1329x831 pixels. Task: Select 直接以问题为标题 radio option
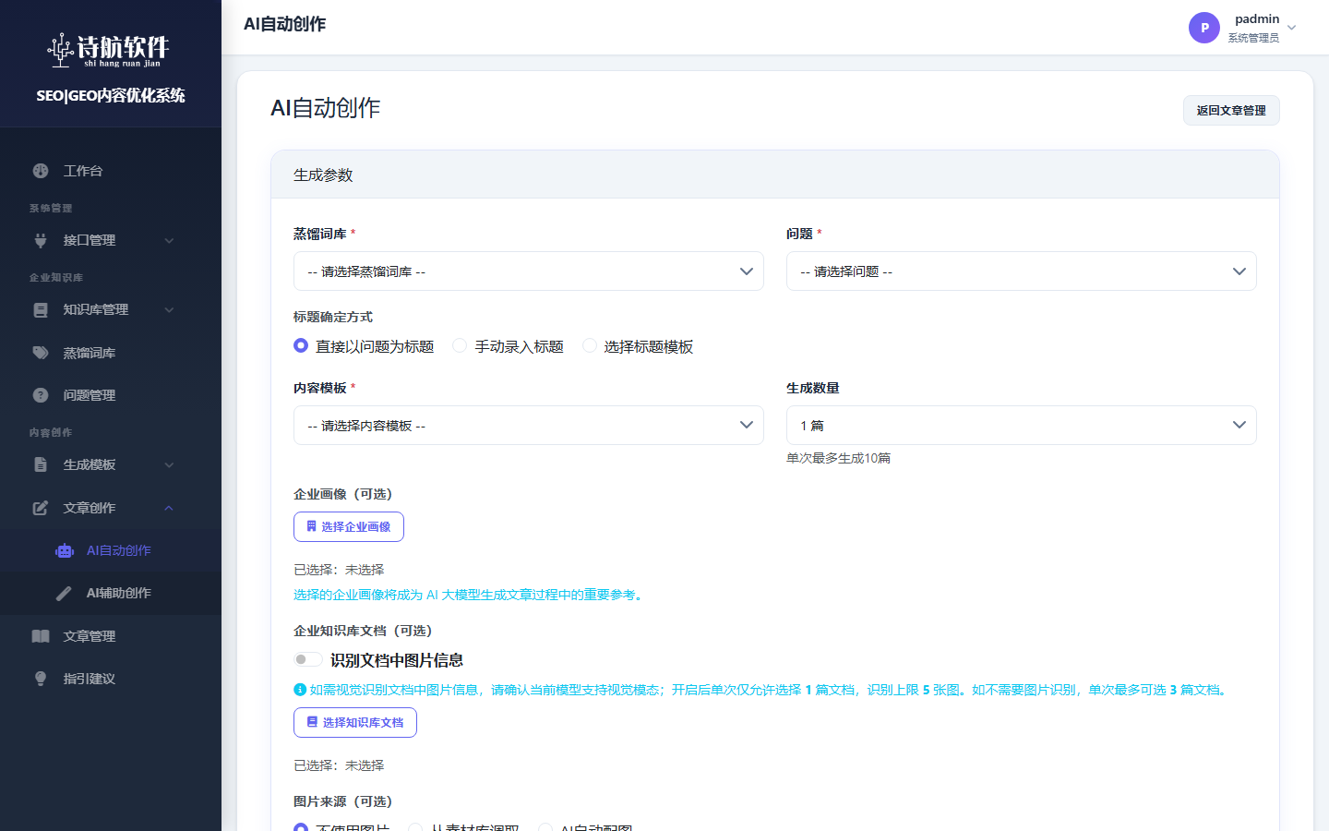(x=301, y=345)
